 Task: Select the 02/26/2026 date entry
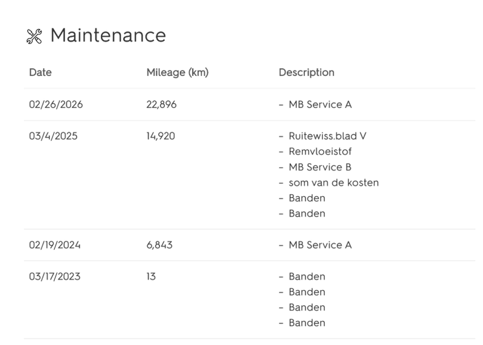tap(56, 104)
